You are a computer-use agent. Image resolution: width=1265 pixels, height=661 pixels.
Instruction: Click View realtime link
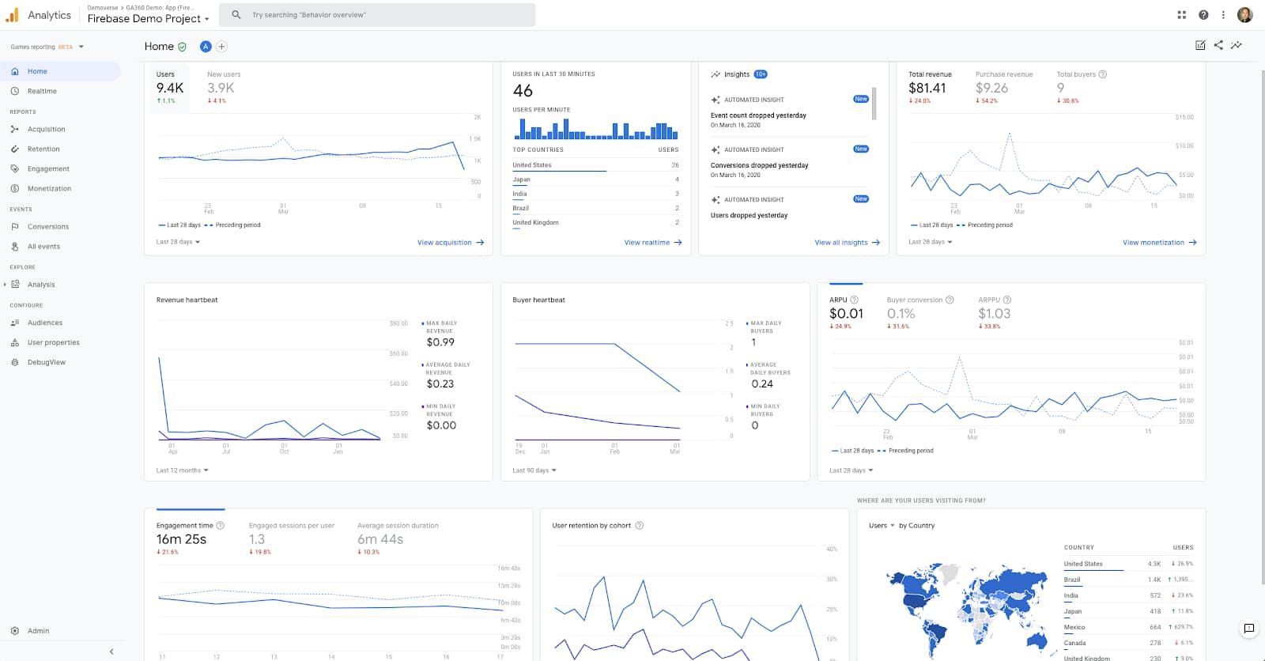pyautogui.click(x=653, y=243)
